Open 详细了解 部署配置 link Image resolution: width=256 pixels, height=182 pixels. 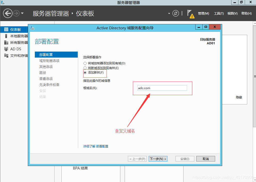pos(96,146)
